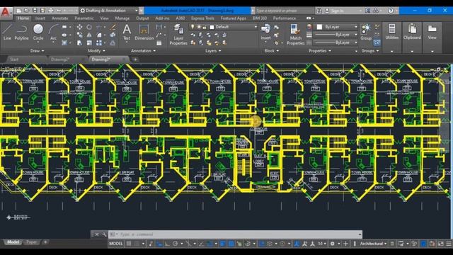Click the Rectangular Array tool icon
453x255 pixels.
[x=99, y=42]
